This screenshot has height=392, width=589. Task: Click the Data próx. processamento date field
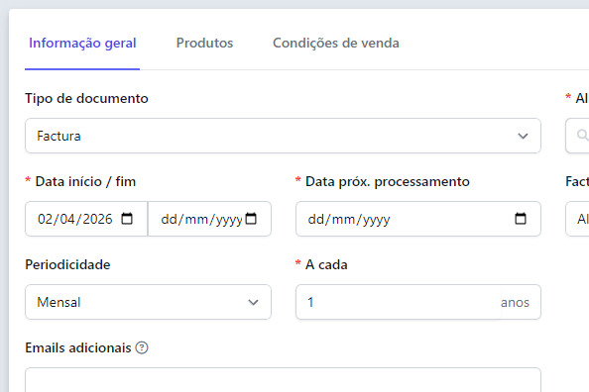[x=418, y=219]
